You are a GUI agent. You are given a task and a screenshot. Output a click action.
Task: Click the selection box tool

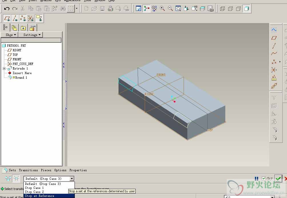(x=71, y=9)
